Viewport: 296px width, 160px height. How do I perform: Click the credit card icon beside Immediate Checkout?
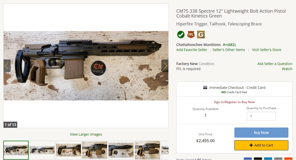click(x=205, y=88)
